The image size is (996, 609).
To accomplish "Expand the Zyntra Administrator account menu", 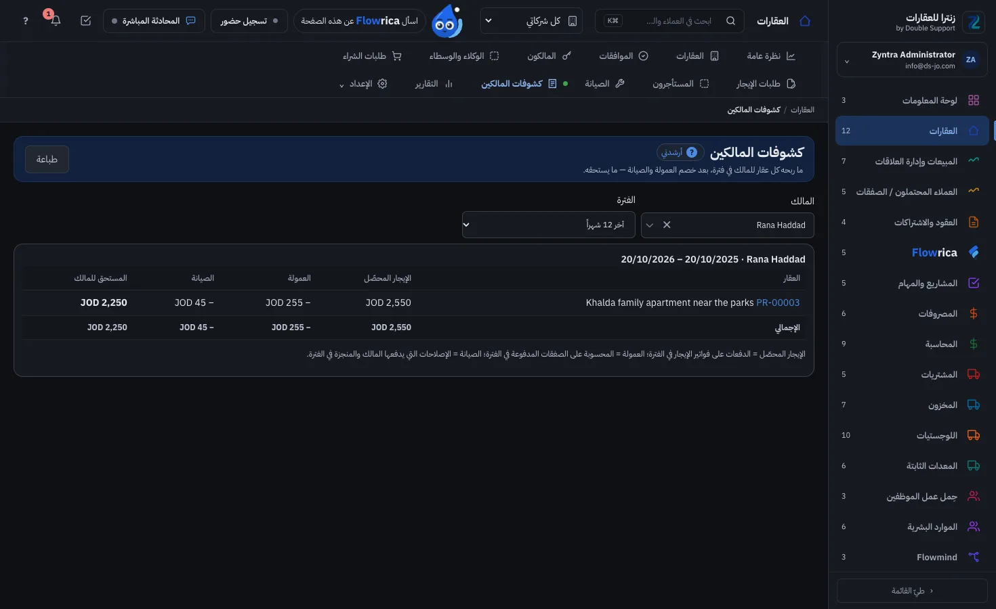I will point(912,60).
